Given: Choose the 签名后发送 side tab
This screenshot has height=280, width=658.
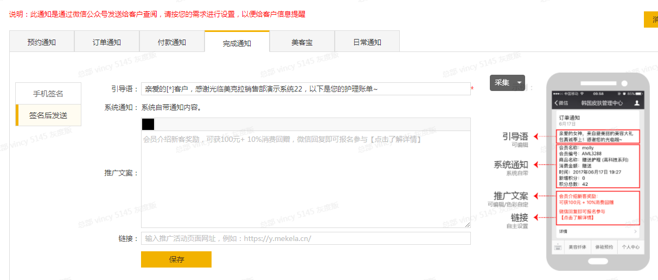Looking at the screenshot, I should [x=48, y=115].
